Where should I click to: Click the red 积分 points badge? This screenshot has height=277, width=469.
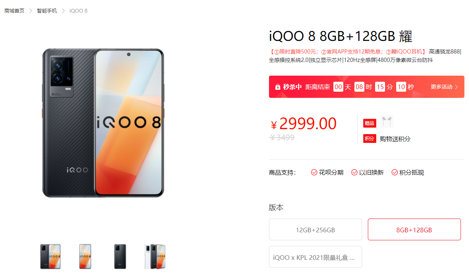click(x=369, y=139)
